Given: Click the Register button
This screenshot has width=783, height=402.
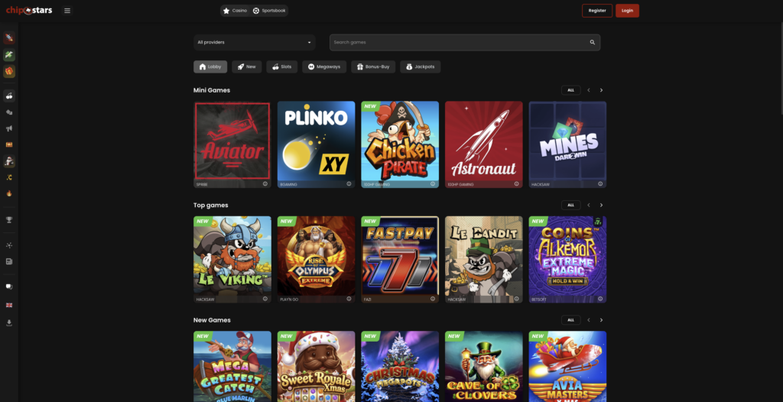Looking at the screenshot, I should [597, 11].
